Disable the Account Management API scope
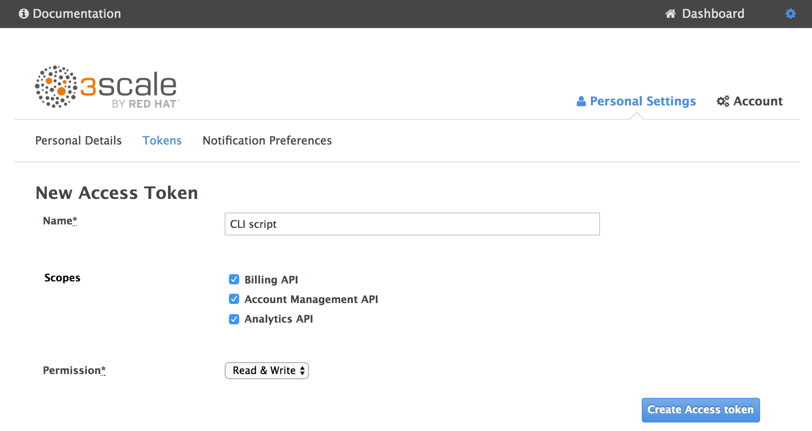 [x=234, y=299]
